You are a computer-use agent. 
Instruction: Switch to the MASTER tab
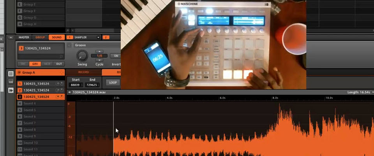coord(24,37)
